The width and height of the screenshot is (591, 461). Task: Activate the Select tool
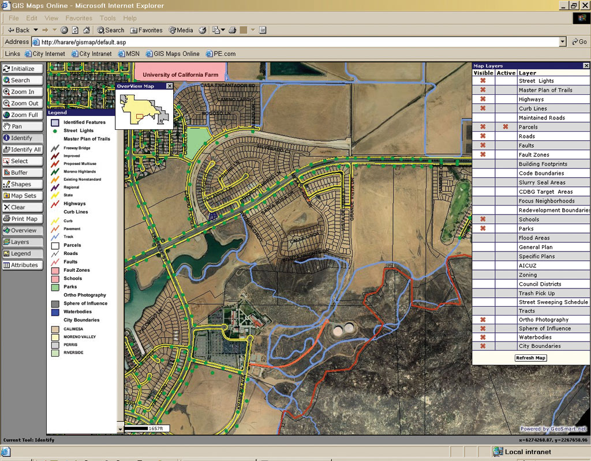23,162
